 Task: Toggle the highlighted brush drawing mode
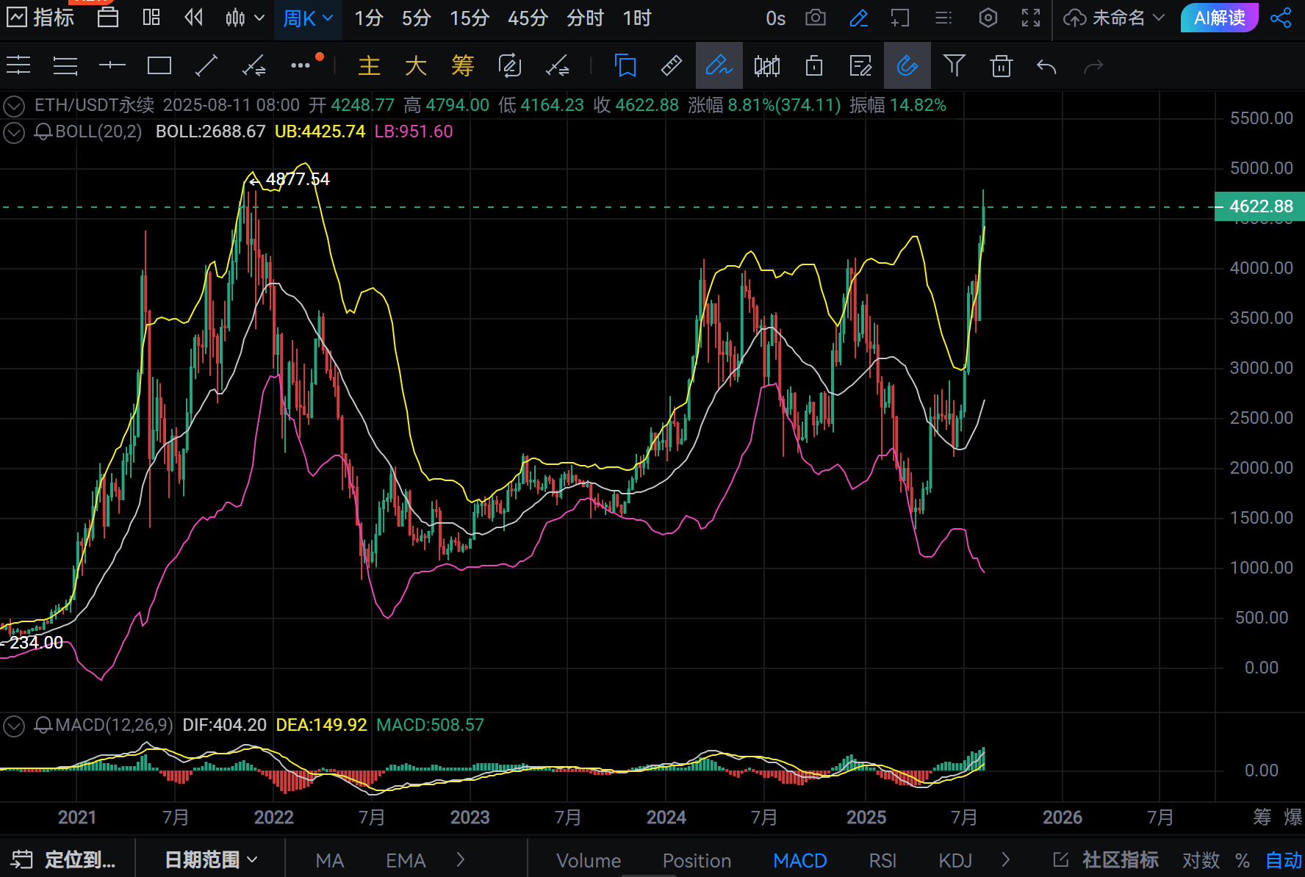pyautogui.click(x=719, y=66)
